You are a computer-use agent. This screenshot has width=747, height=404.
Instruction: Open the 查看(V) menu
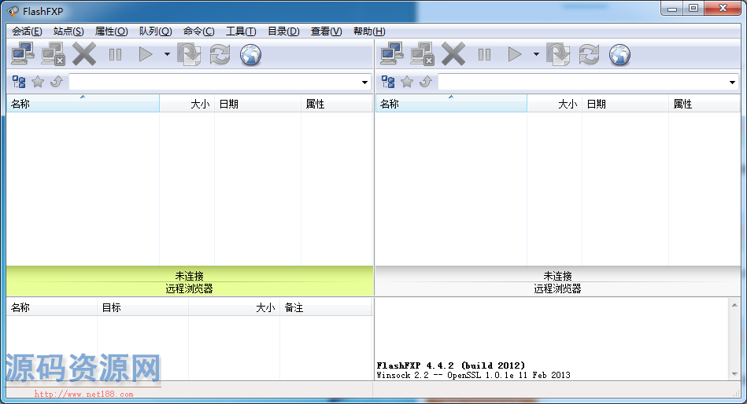tap(327, 31)
